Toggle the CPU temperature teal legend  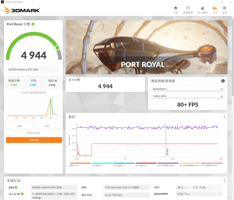[x=102, y=165]
